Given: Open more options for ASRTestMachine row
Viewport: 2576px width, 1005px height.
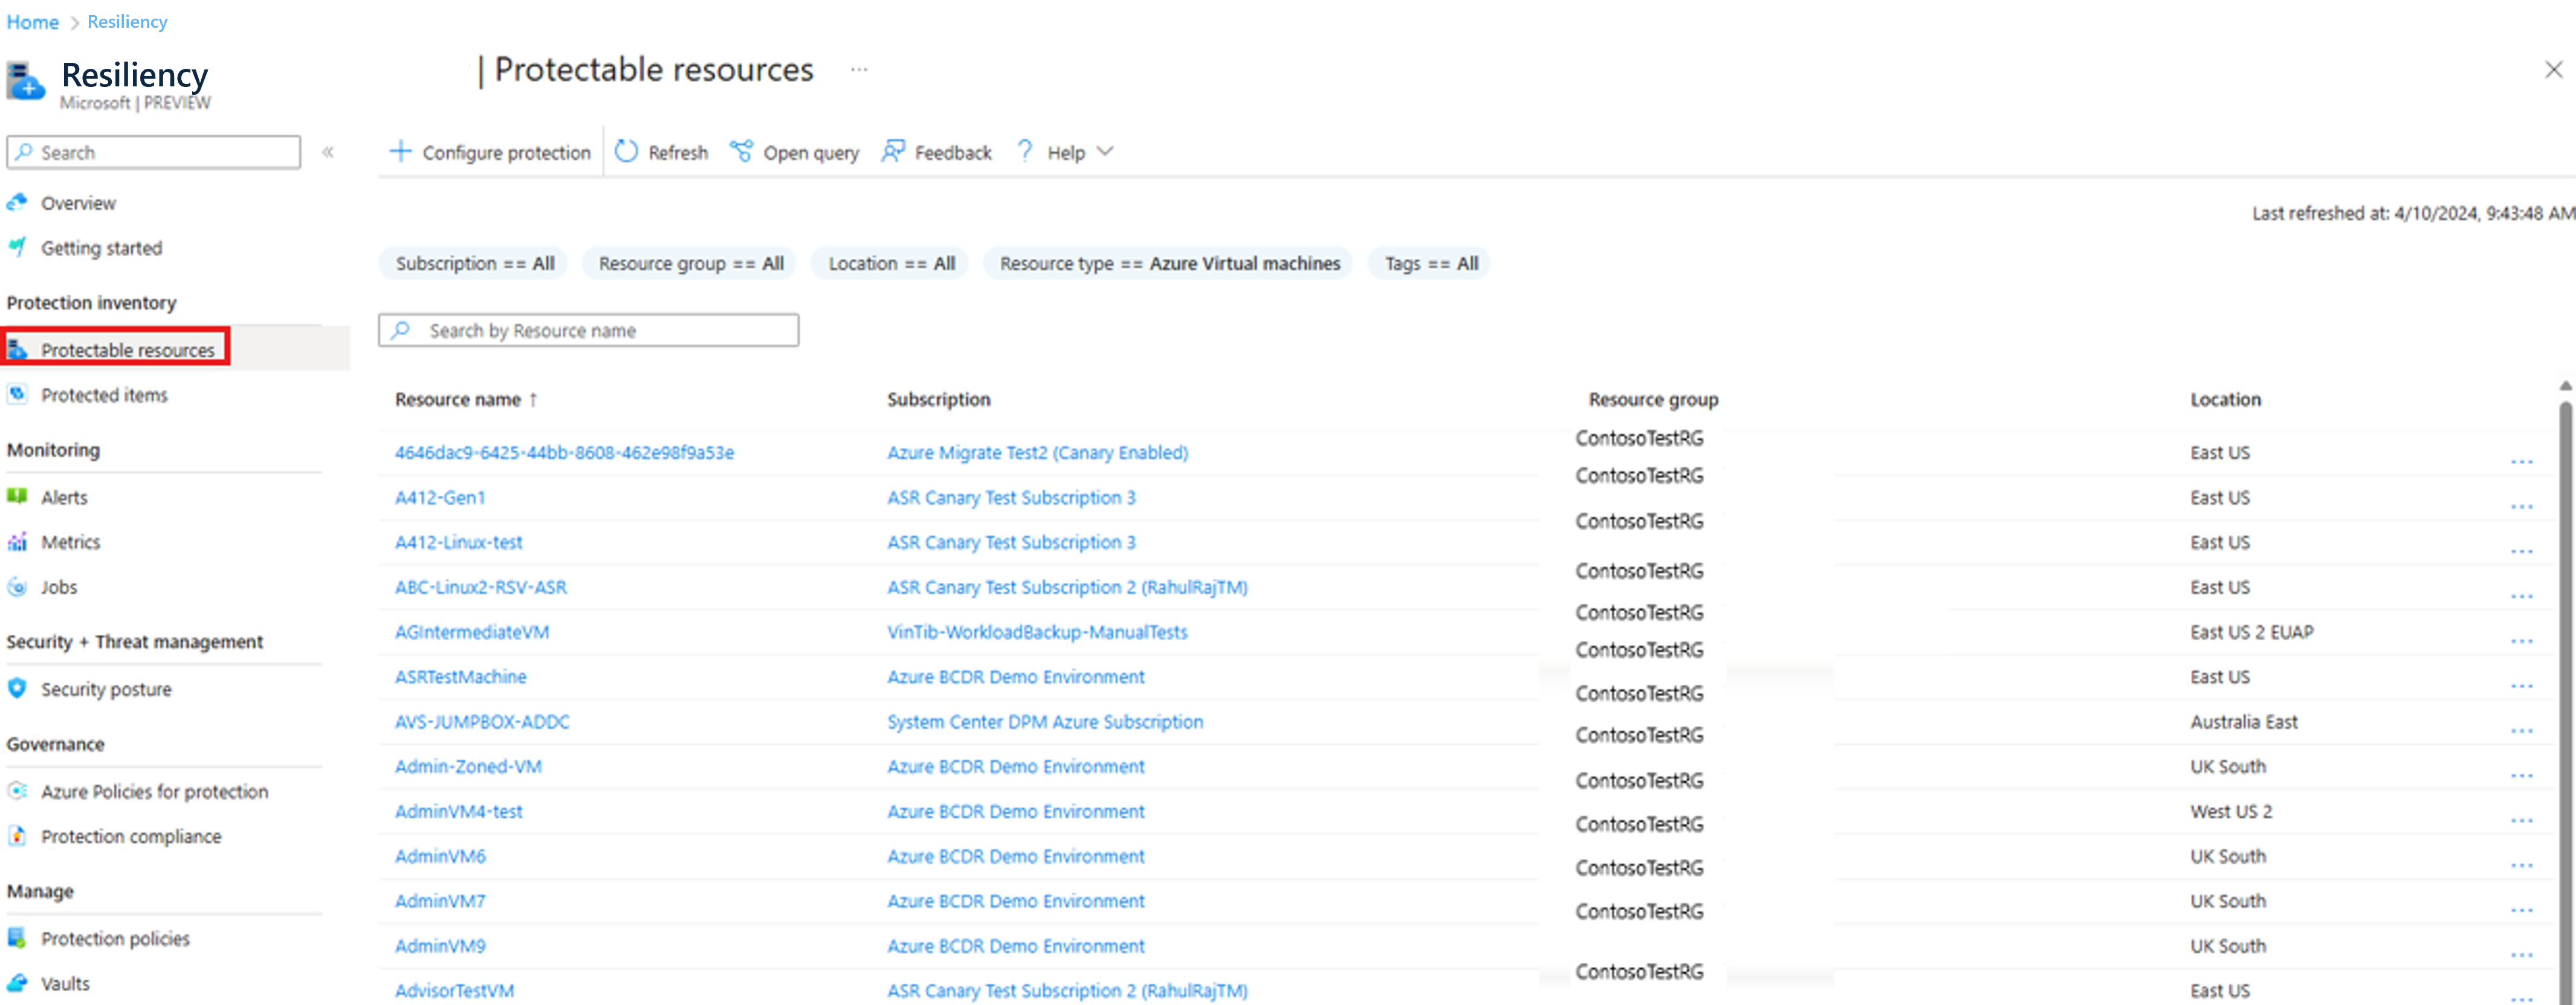Looking at the screenshot, I should [2521, 686].
